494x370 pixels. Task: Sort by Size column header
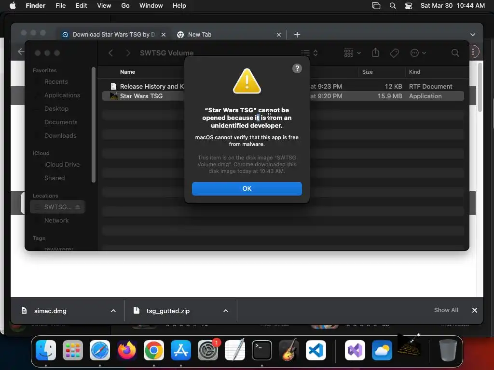[367, 72]
